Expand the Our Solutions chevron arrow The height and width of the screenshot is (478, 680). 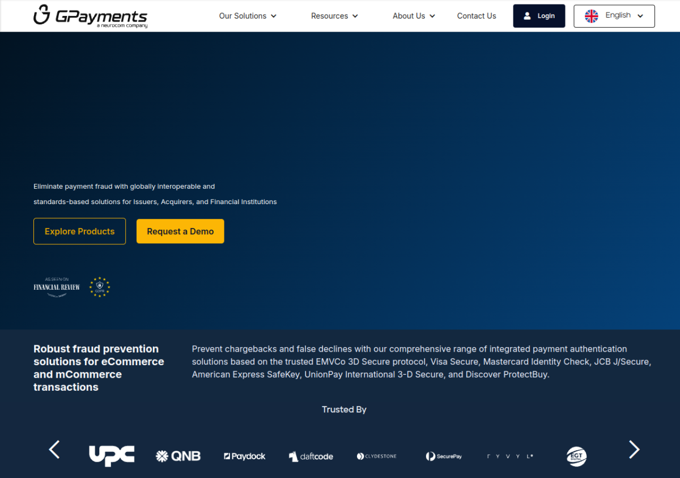(274, 16)
